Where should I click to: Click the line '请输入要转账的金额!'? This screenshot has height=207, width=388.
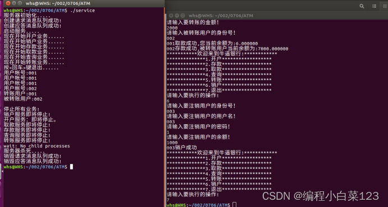tap(193, 22)
